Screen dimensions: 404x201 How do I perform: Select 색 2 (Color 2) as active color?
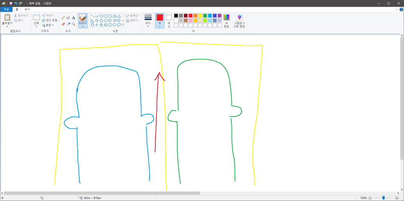coord(169,20)
